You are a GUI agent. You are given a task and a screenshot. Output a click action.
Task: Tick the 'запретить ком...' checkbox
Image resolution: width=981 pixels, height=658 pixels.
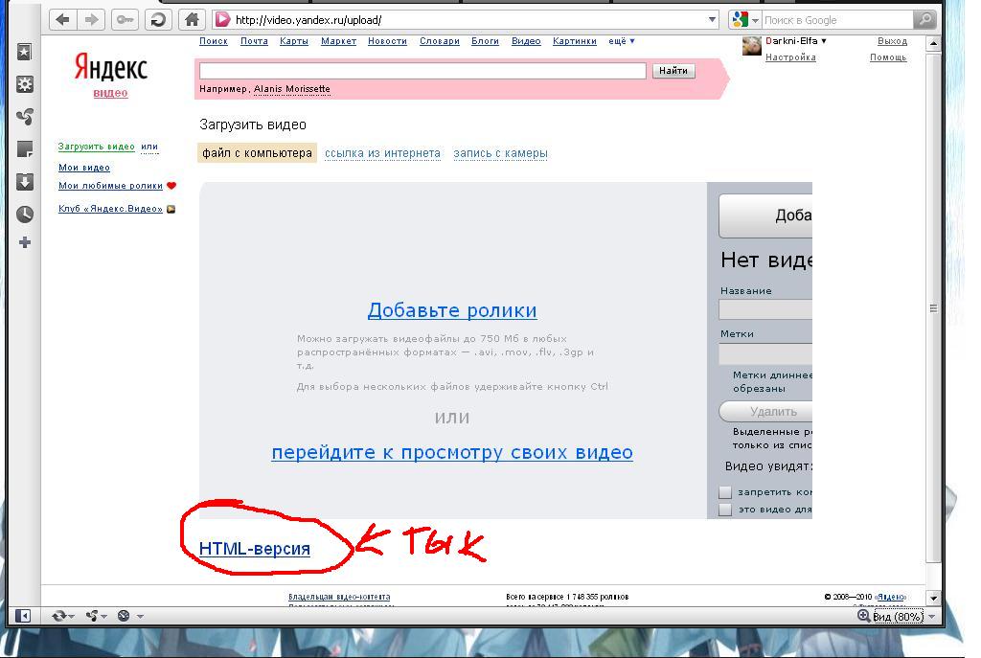tap(725, 492)
